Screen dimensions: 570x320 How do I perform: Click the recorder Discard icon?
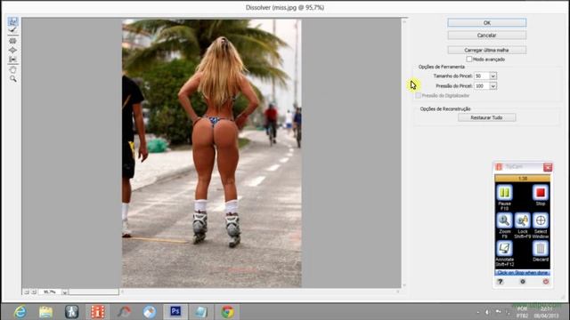pyautogui.click(x=541, y=249)
